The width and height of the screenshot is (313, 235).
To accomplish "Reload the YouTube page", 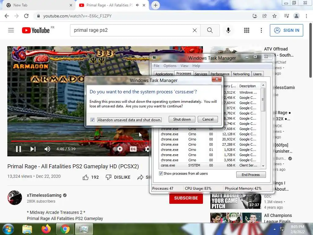I will click(26, 16).
